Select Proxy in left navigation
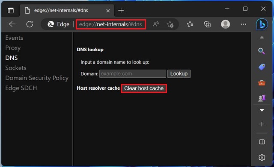This screenshot has width=274, height=167. 13,48
